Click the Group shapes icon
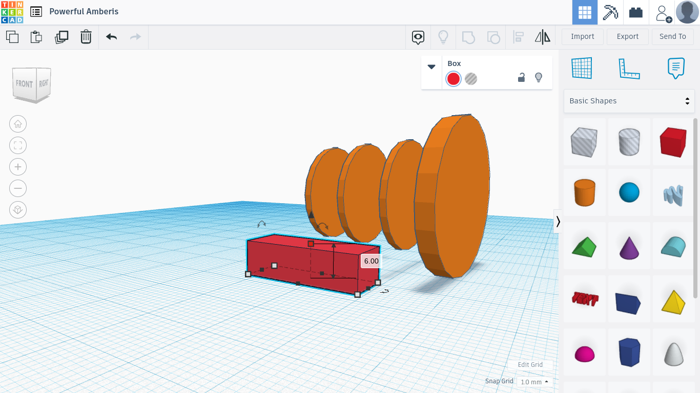Screen dimensions: 700x393 [x=468, y=37]
